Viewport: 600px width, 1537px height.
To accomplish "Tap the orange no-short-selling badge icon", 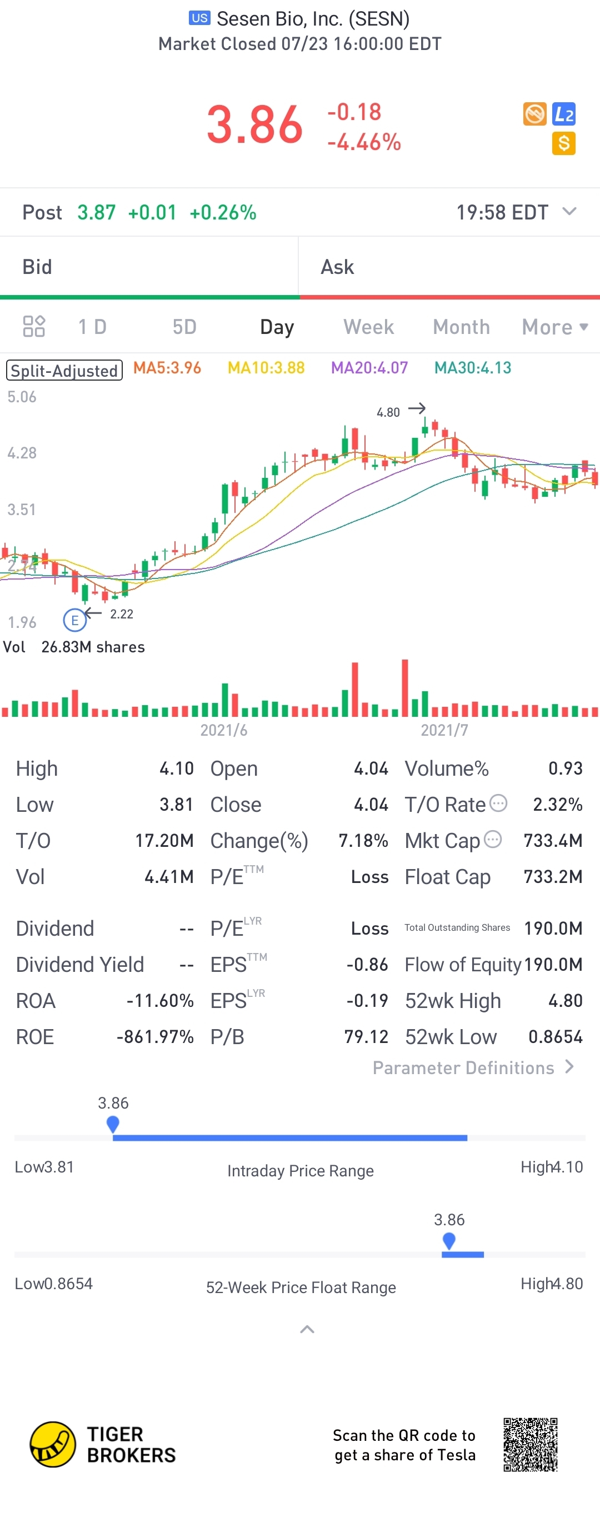I will pos(534,114).
